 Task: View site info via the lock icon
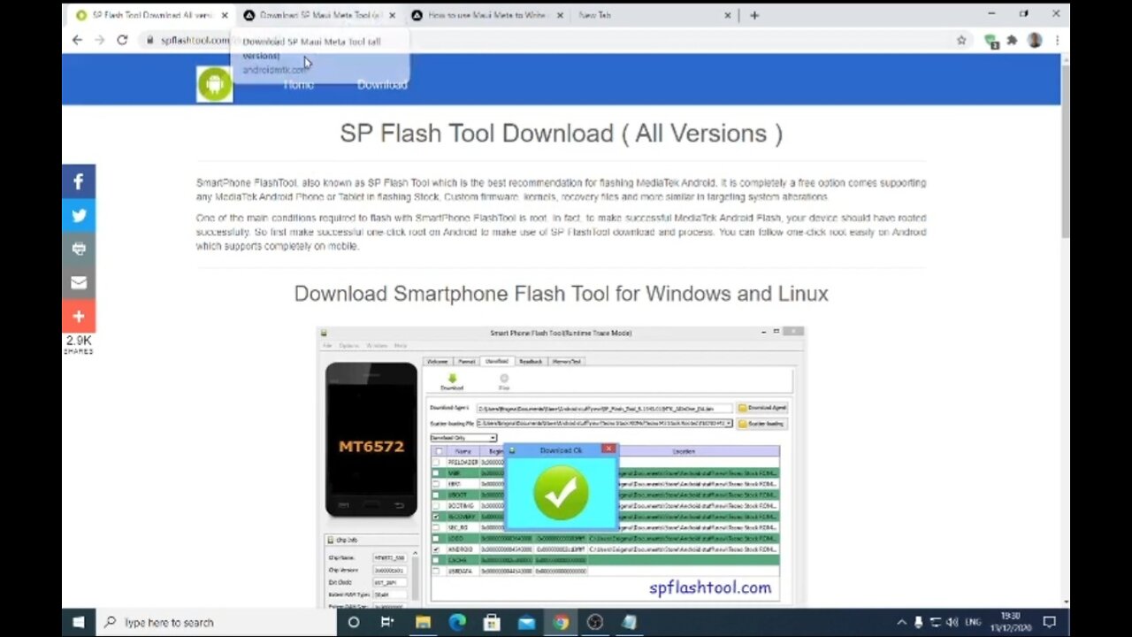[150, 40]
